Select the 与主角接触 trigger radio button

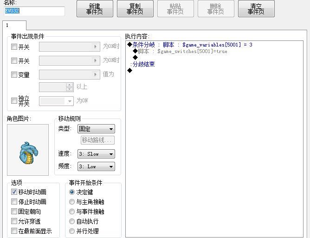72,202
